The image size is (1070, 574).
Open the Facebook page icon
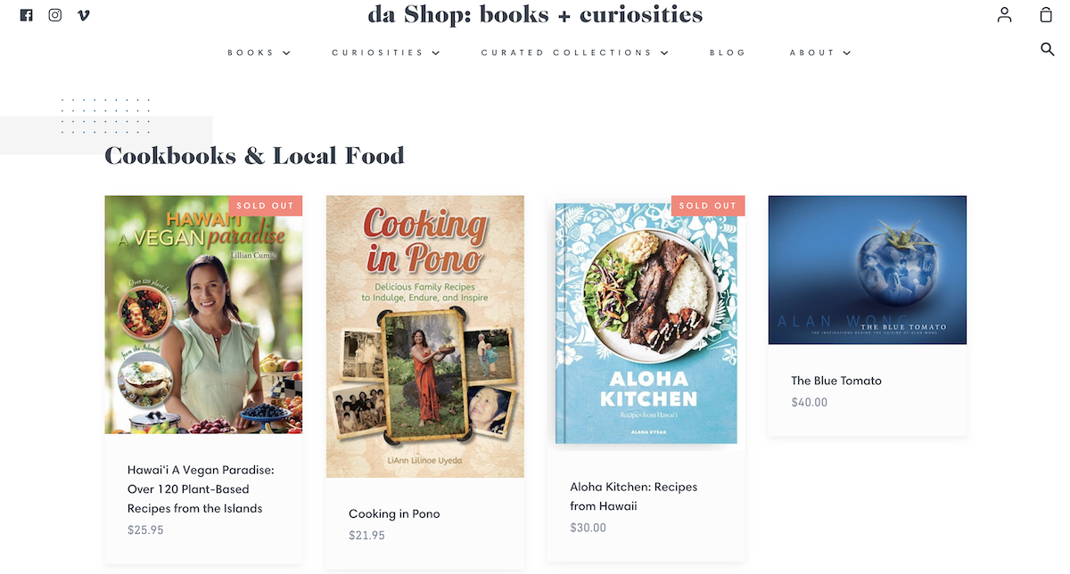[x=27, y=15]
